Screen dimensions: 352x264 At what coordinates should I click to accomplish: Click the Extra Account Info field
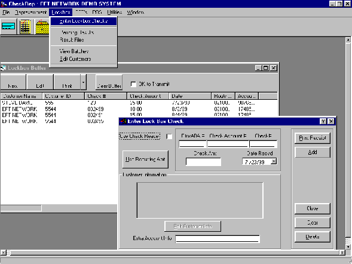point(218,239)
